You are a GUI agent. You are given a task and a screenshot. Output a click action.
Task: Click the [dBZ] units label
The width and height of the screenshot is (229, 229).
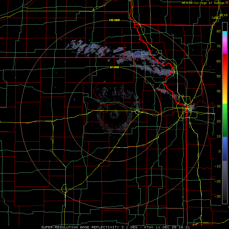216,18
